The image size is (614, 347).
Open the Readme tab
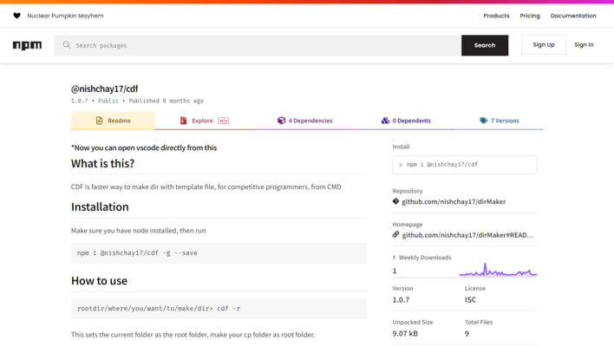pyautogui.click(x=113, y=121)
